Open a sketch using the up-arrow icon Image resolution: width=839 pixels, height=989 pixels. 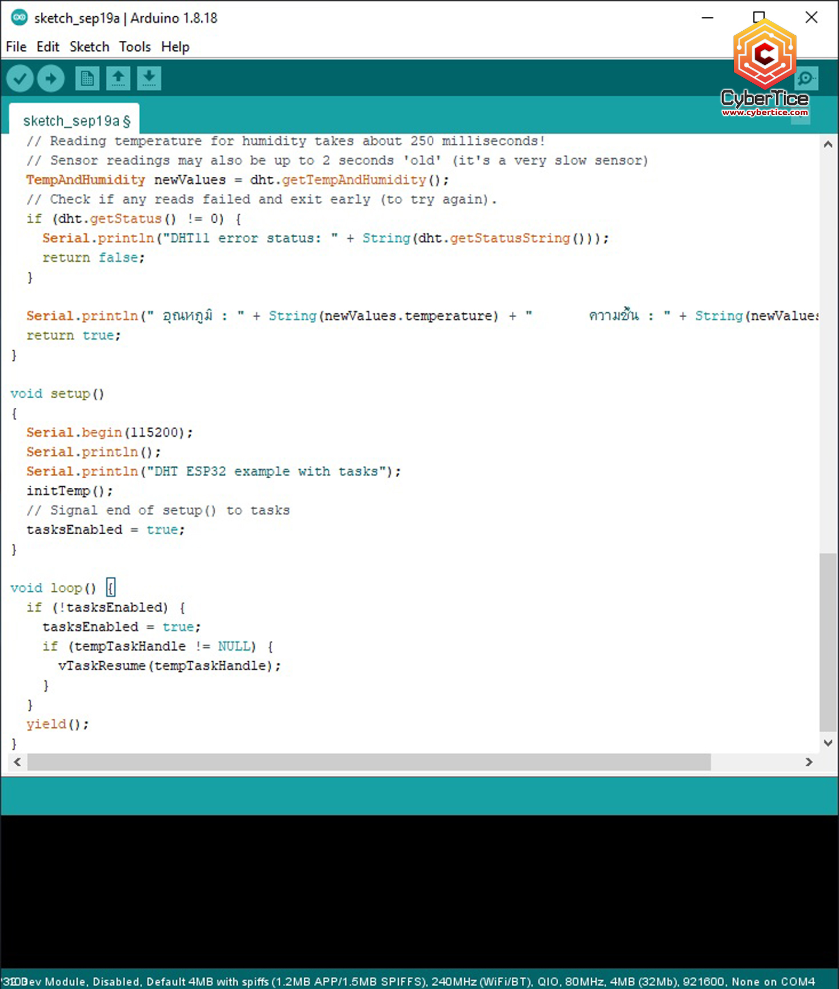pos(118,79)
